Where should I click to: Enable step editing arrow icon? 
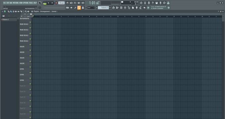71,8
